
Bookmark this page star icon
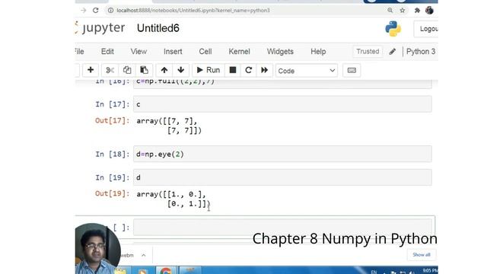click(403, 10)
